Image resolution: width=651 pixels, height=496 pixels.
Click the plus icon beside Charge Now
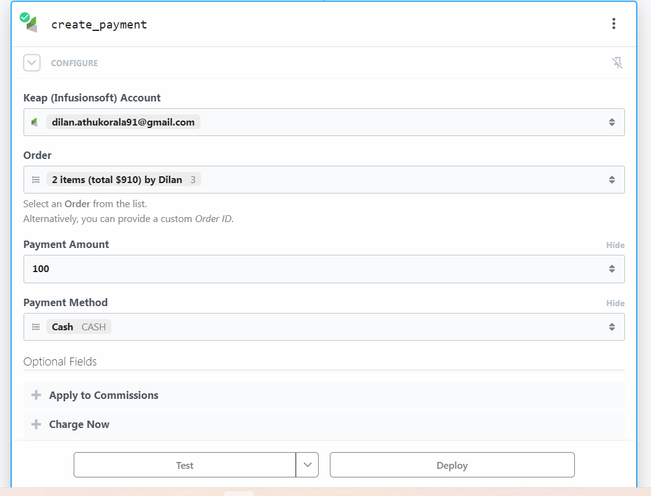pos(36,424)
